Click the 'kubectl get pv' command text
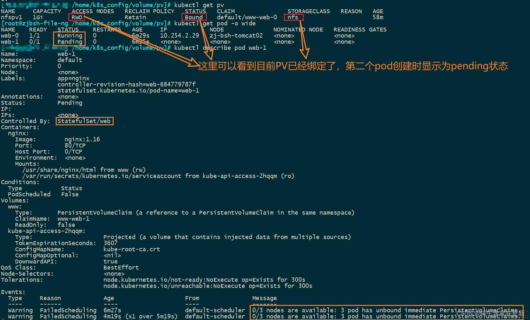 coord(199,5)
